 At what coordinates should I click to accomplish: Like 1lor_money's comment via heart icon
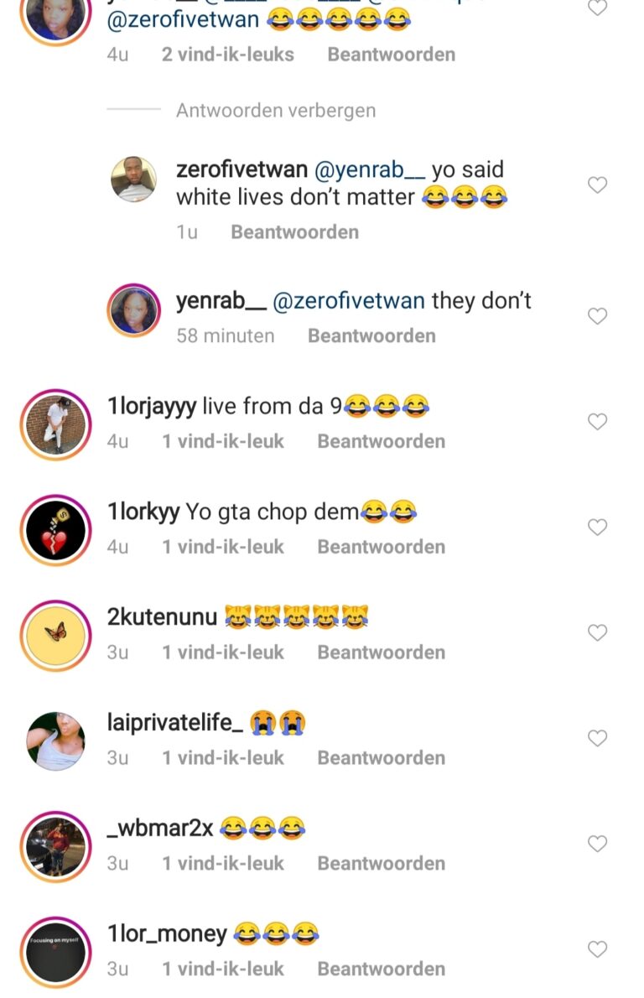597,949
